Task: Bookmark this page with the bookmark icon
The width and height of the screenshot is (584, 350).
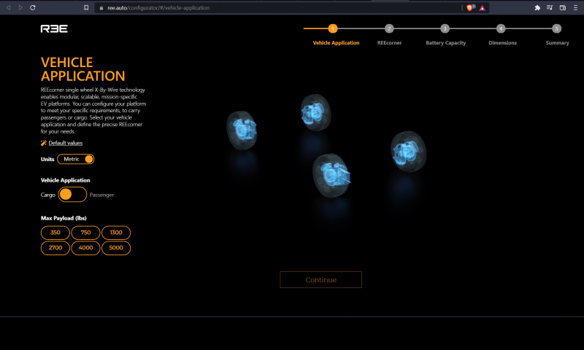Action: tap(86, 7)
